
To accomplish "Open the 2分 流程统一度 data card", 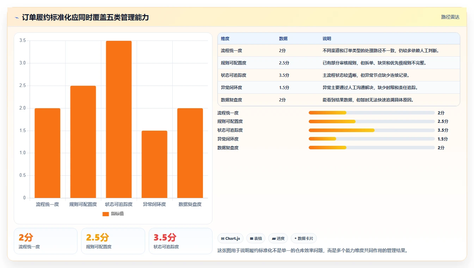I will coord(45,241).
